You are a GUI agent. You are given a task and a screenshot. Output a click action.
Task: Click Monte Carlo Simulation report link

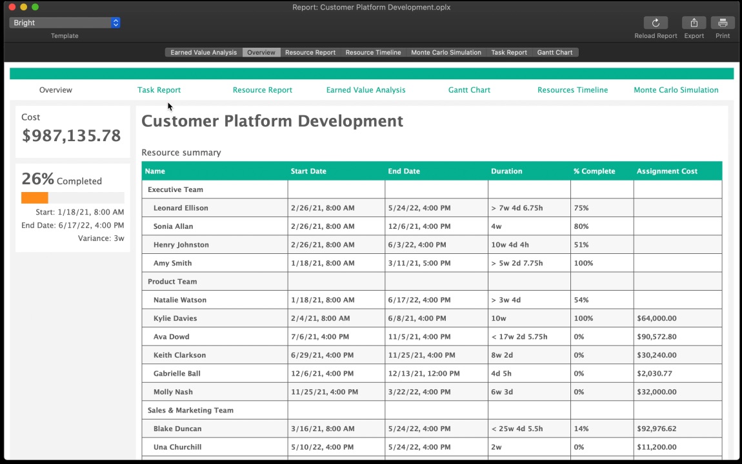point(676,90)
